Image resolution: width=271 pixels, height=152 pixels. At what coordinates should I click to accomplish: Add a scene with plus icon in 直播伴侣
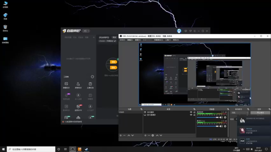point(94,37)
